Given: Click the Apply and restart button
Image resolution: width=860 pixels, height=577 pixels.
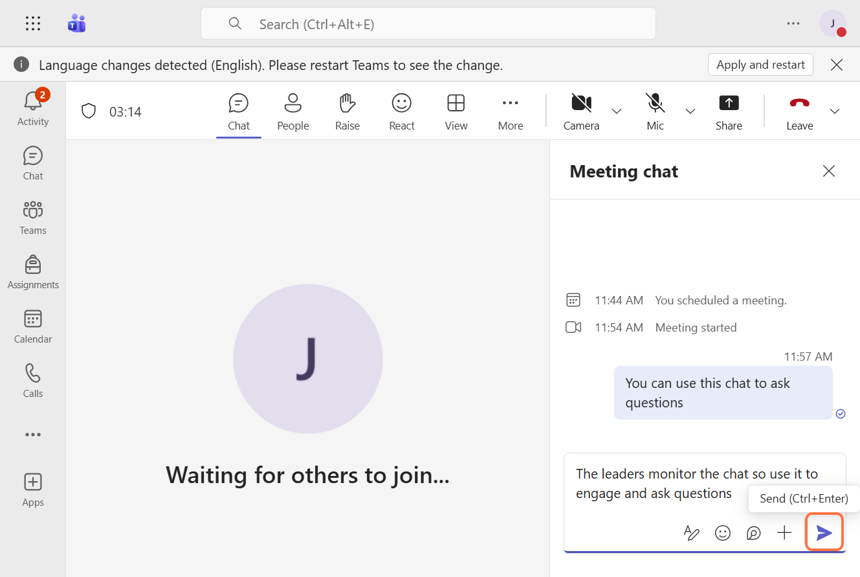Looking at the screenshot, I should click(x=760, y=65).
